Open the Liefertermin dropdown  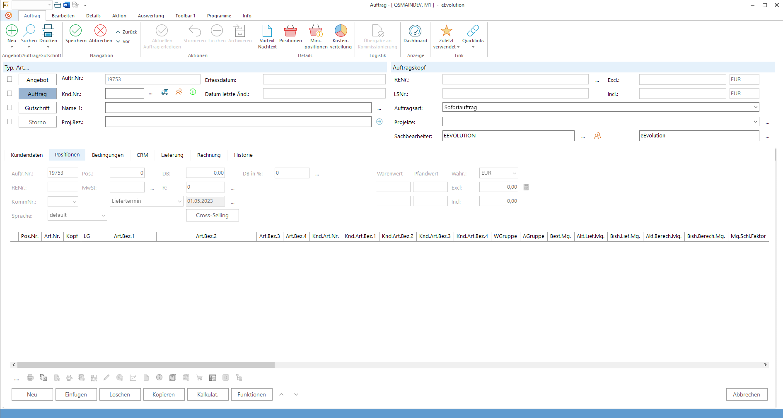[x=180, y=201]
